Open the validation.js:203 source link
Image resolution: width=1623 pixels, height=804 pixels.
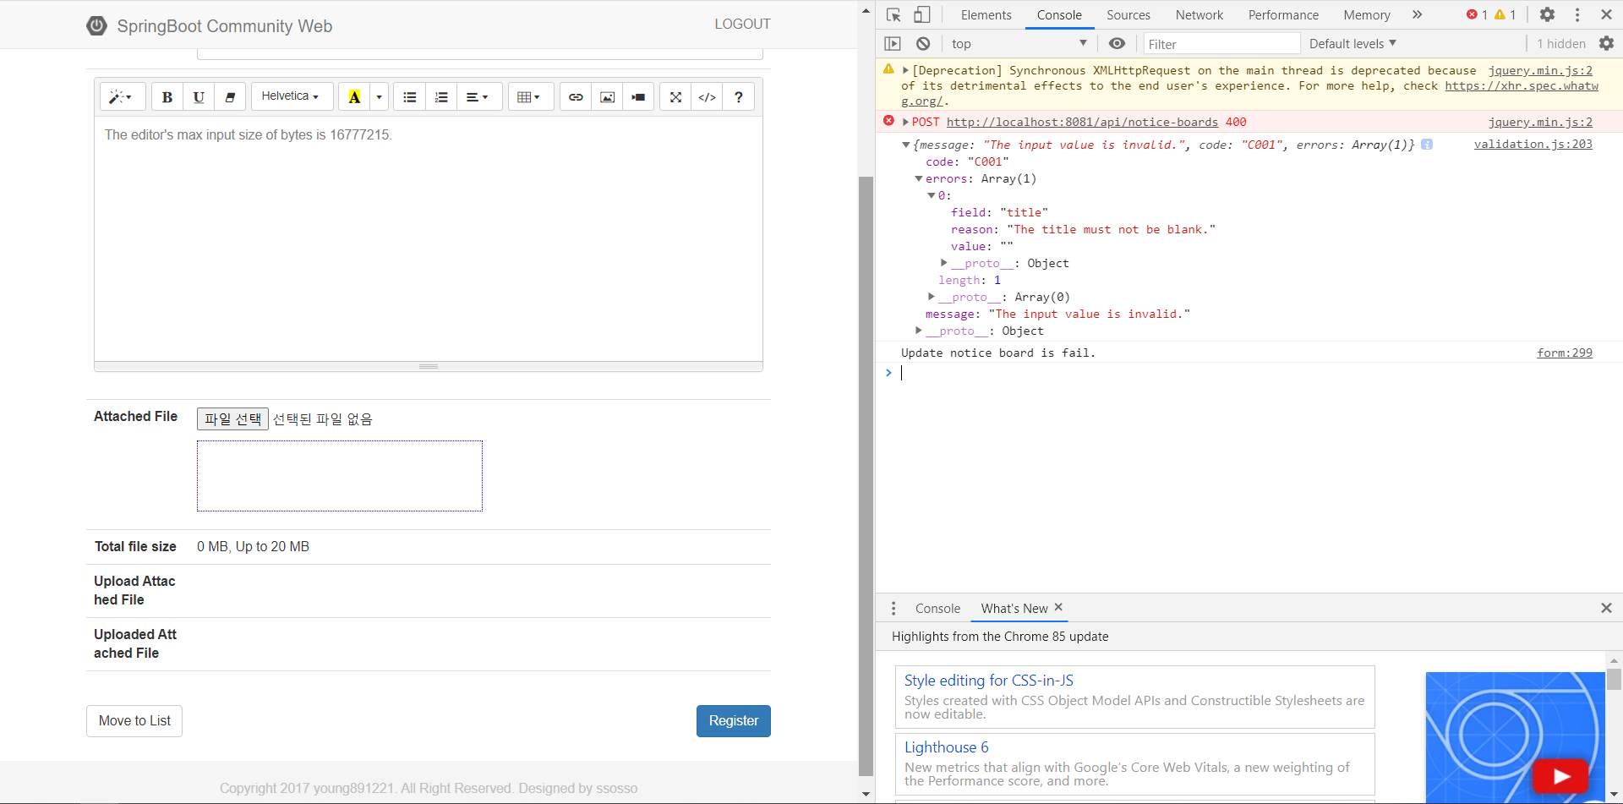(1533, 145)
